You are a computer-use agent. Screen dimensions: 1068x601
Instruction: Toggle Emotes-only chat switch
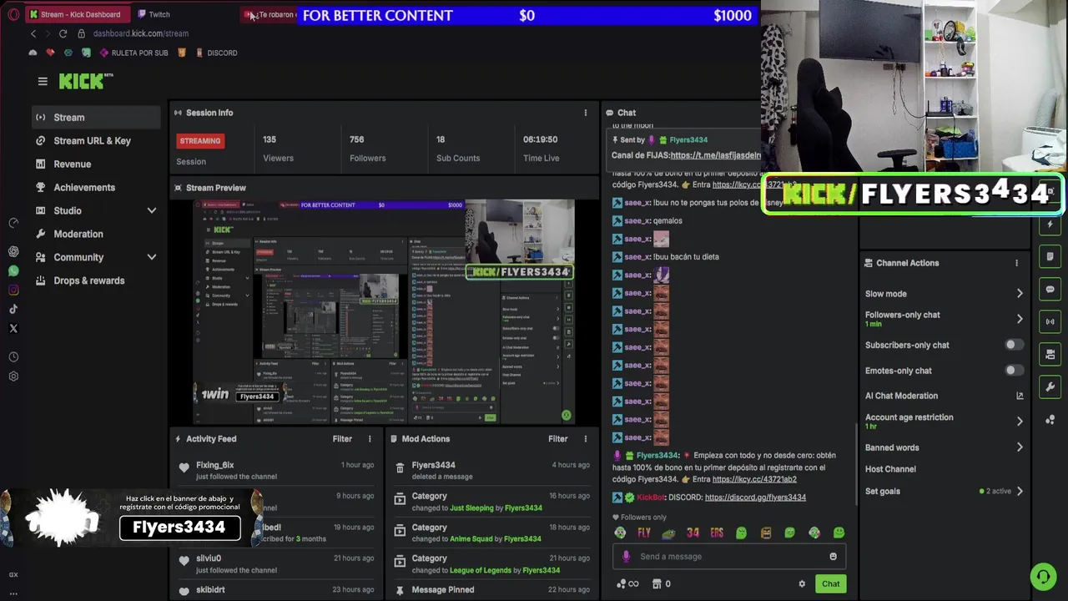(x=1014, y=371)
